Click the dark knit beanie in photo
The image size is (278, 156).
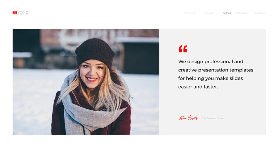tap(95, 52)
